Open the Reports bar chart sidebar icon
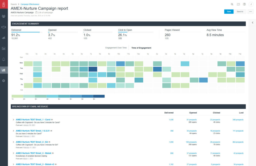This screenshot has height=166, width=256. point(3,70)
